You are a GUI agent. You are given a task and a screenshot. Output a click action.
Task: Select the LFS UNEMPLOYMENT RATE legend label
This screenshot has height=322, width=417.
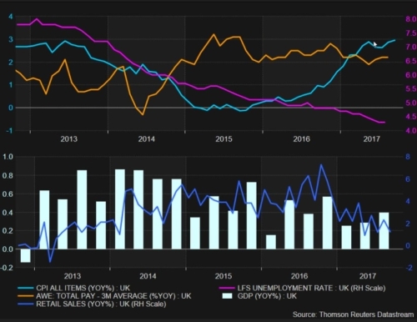click(311, 288)
